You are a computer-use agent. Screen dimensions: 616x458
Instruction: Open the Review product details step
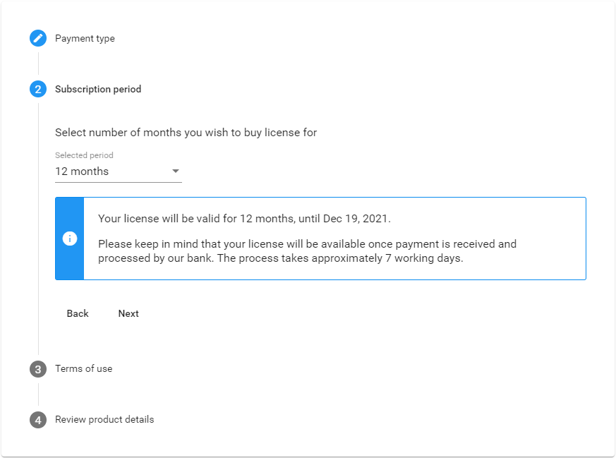[x=104, y=419]
